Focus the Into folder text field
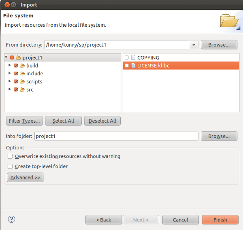 (116, 136)
